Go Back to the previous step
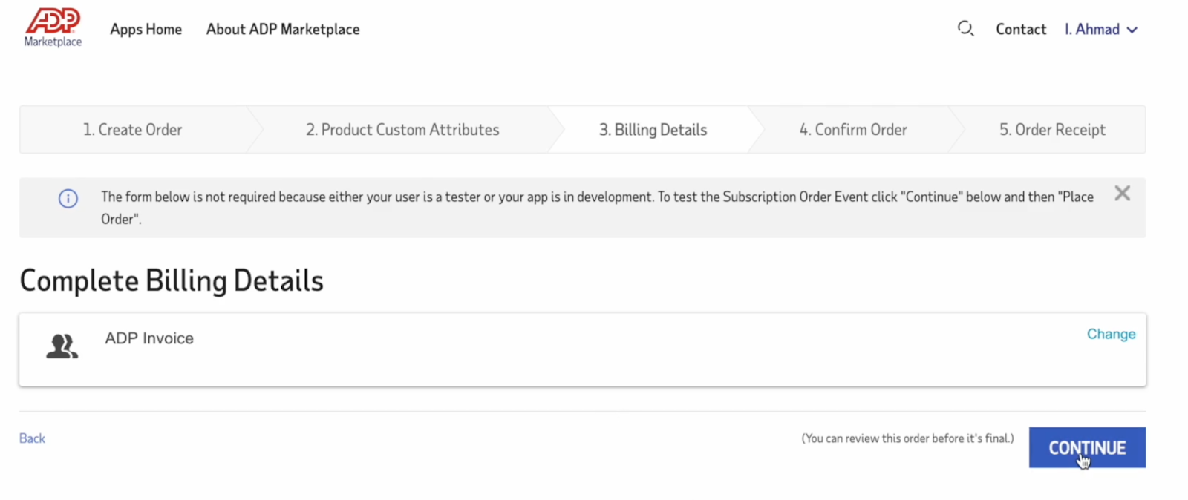The height and width of the screenshot is (500, 1188). tap(32, 438)
